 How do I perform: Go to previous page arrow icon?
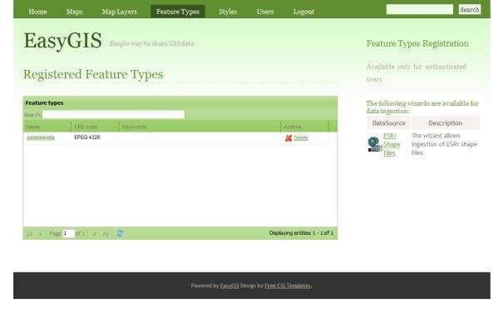[40, 234]
